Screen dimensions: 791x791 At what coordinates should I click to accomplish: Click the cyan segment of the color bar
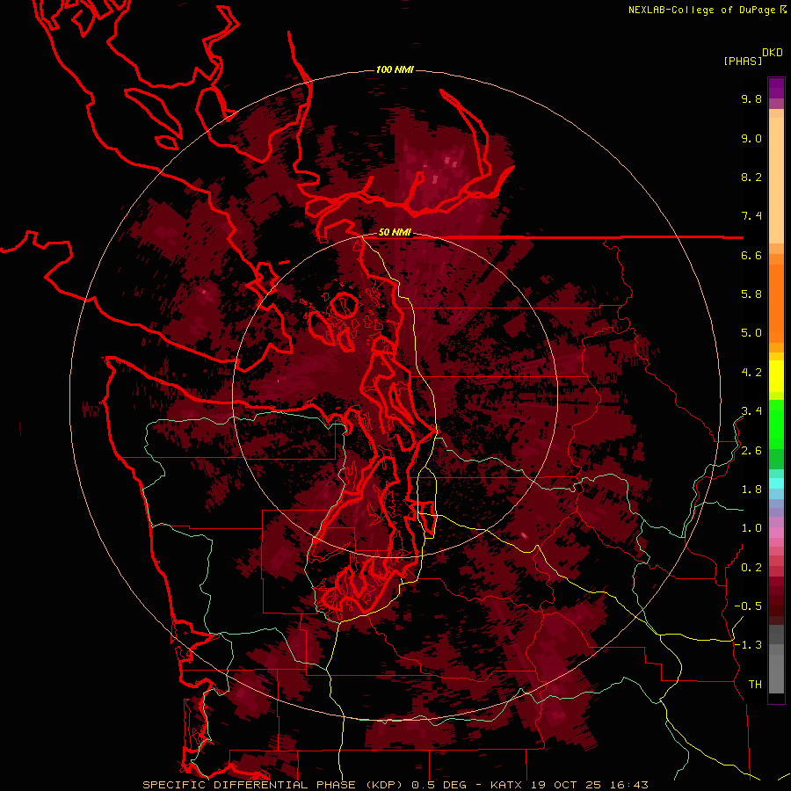click(x=776, y=483)
